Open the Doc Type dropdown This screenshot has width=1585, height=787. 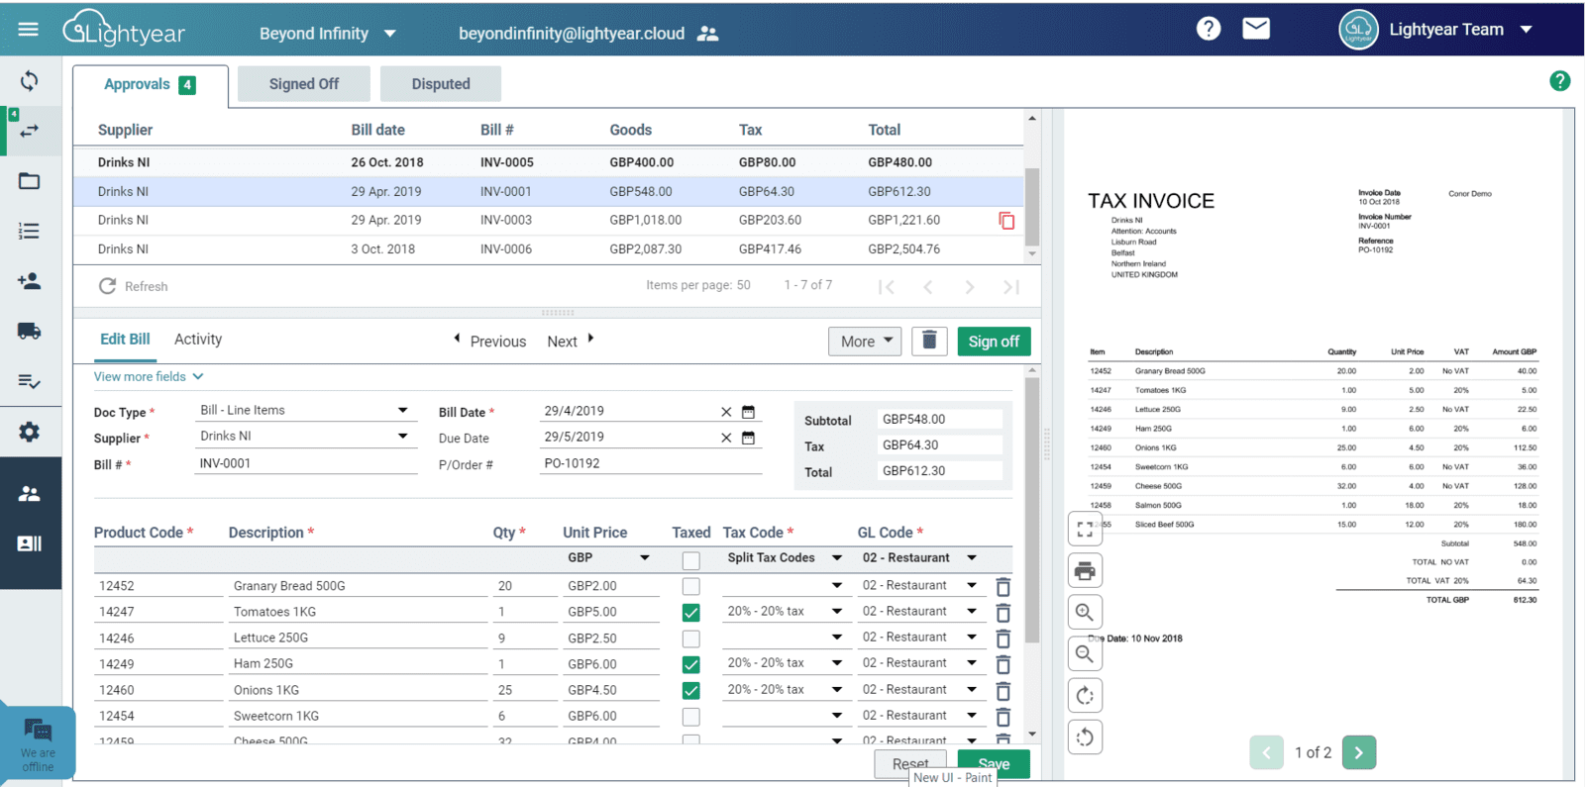coord(305,410)
